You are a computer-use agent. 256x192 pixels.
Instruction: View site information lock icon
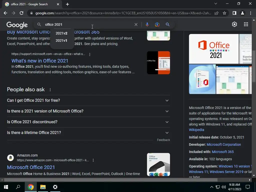tap(31, 13)
